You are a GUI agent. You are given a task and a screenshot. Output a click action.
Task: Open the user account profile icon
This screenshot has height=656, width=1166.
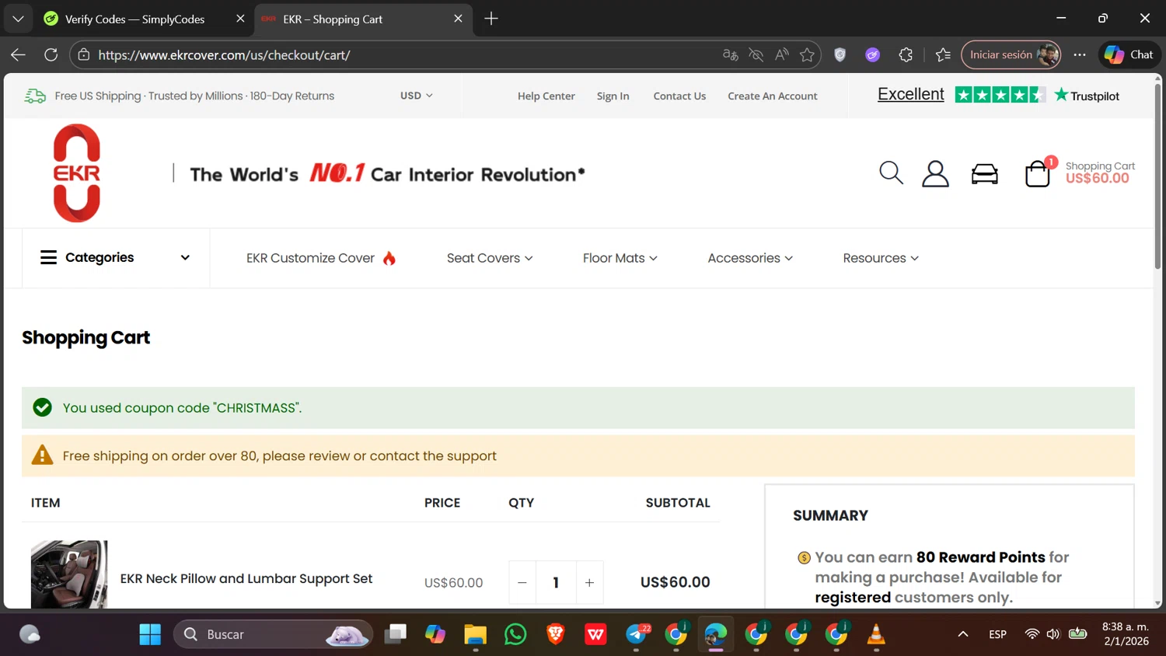(x=935, y=173)
